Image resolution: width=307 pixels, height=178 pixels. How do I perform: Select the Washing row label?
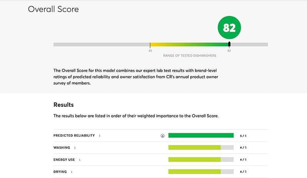(62, 147)
